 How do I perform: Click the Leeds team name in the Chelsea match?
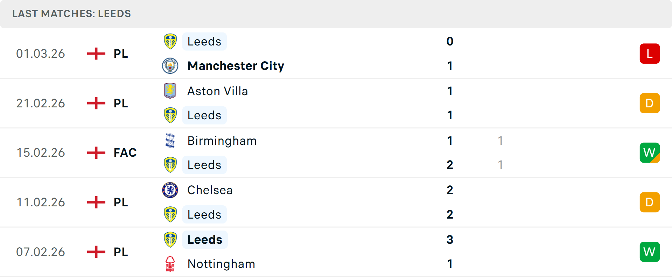(204, 214)
